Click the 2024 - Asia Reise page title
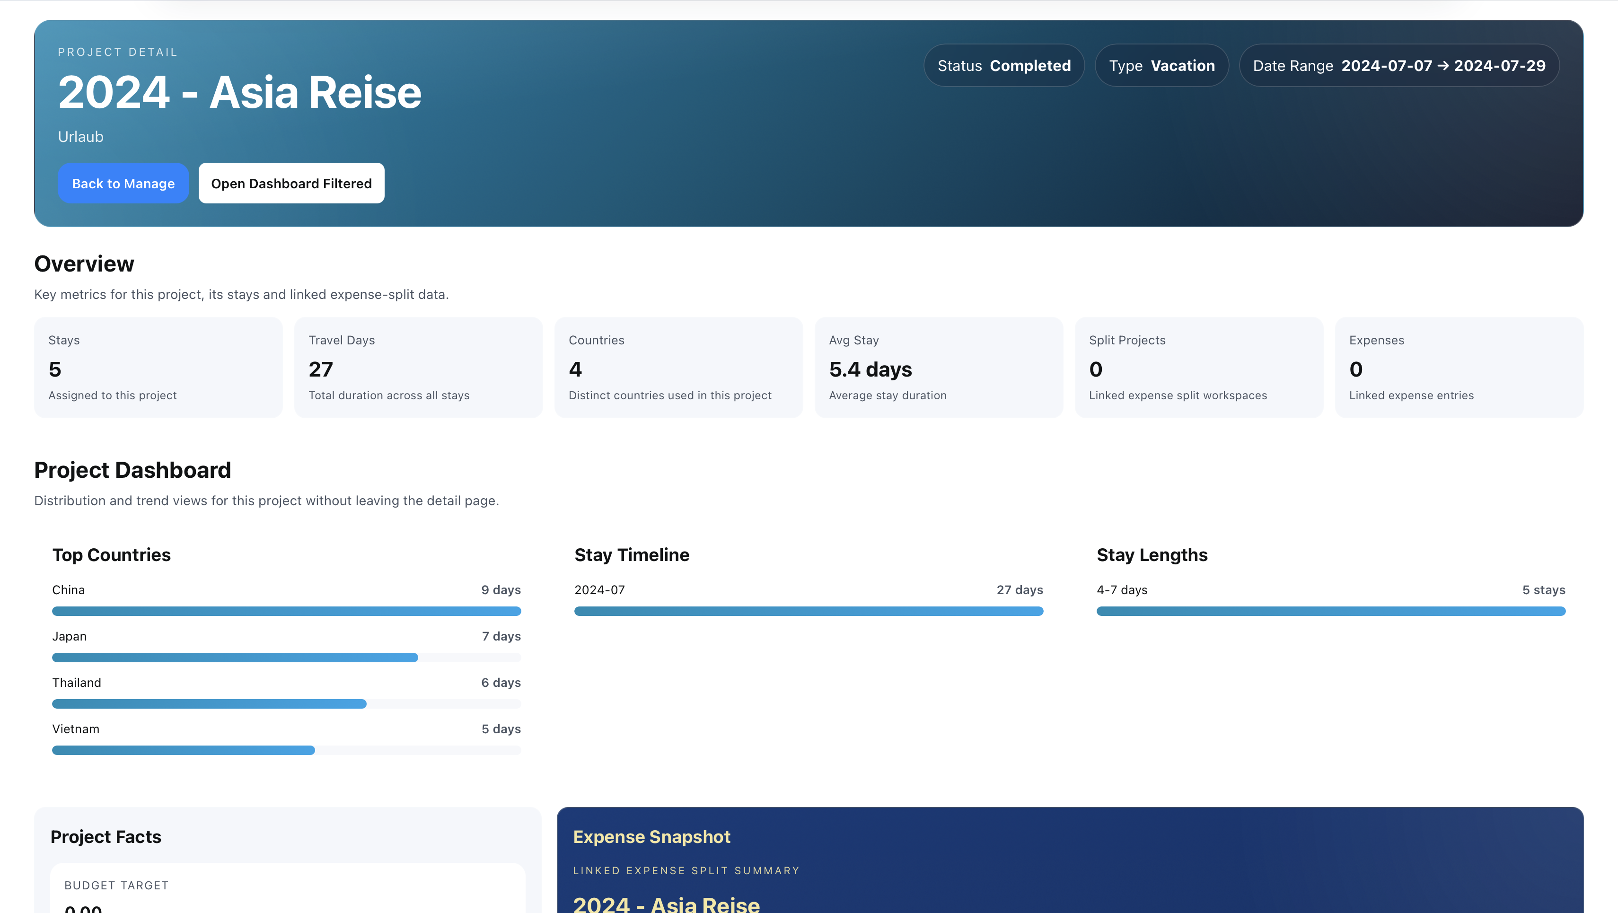Image resolution: width=1618 pixels, height=913 pixels. (x=239, y=92)
